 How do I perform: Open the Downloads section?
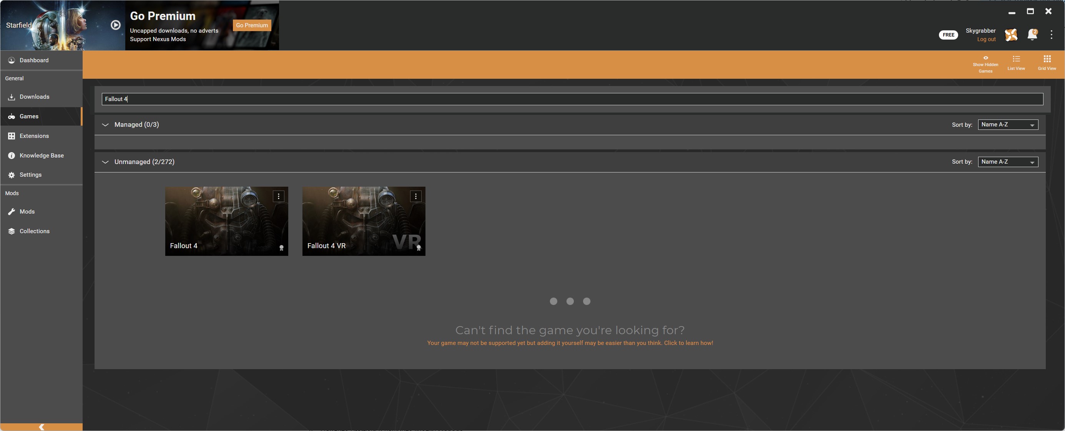point(42,97)
